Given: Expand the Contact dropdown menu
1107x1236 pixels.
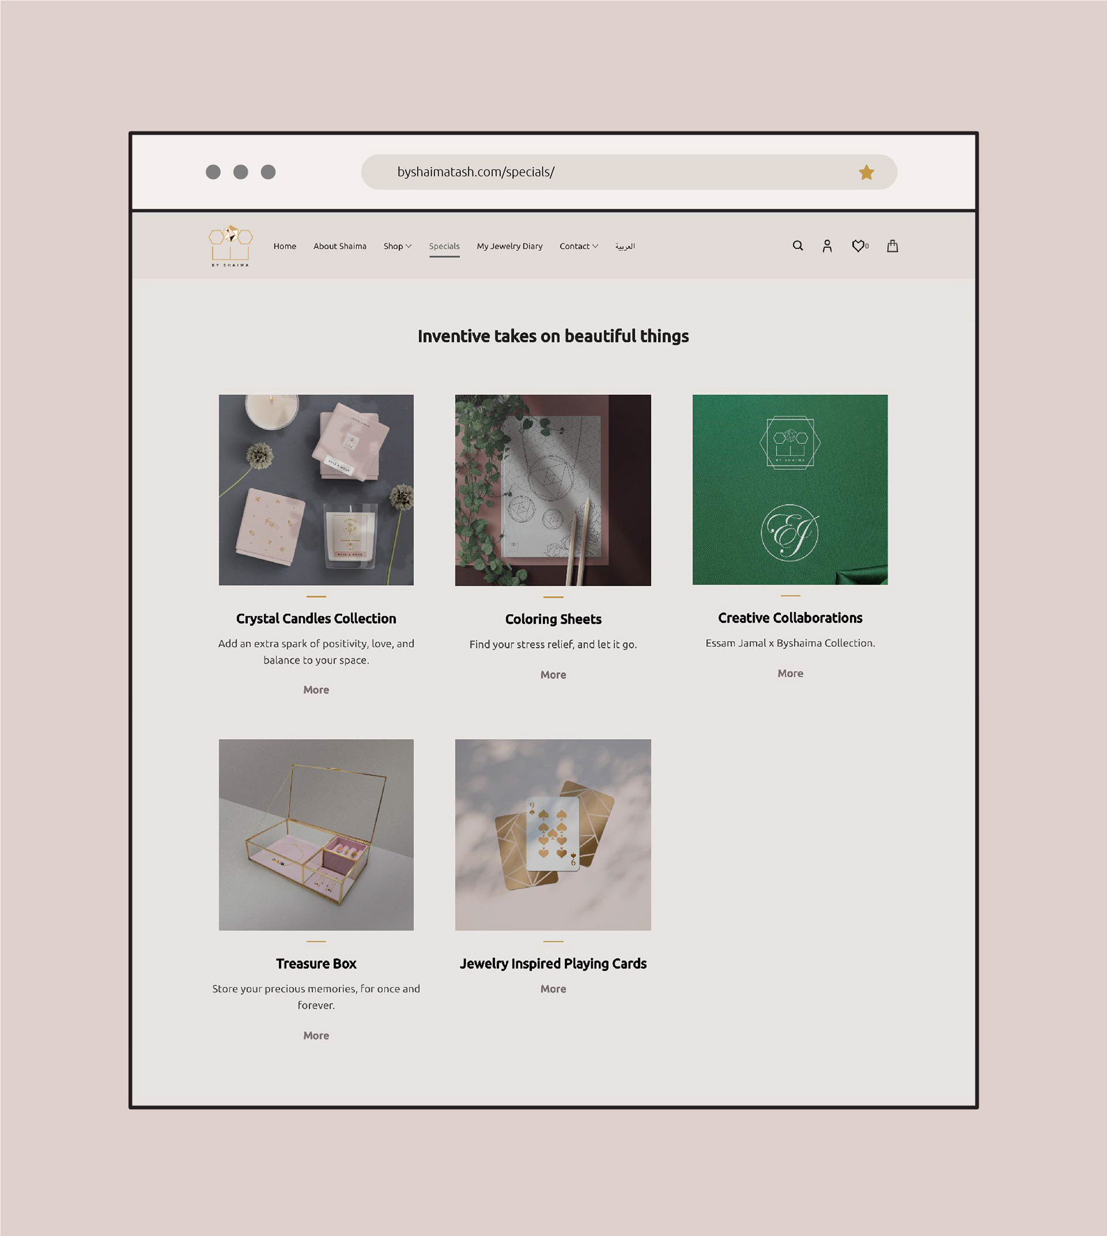Looking at the screenshot, I should click(x=578, y=246).
